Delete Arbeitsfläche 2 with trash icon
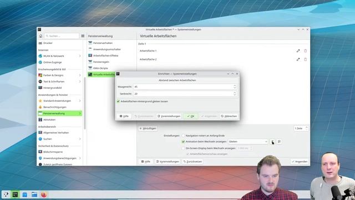The height and width of the screenshot is (200, 355). [x=306, y=59]
